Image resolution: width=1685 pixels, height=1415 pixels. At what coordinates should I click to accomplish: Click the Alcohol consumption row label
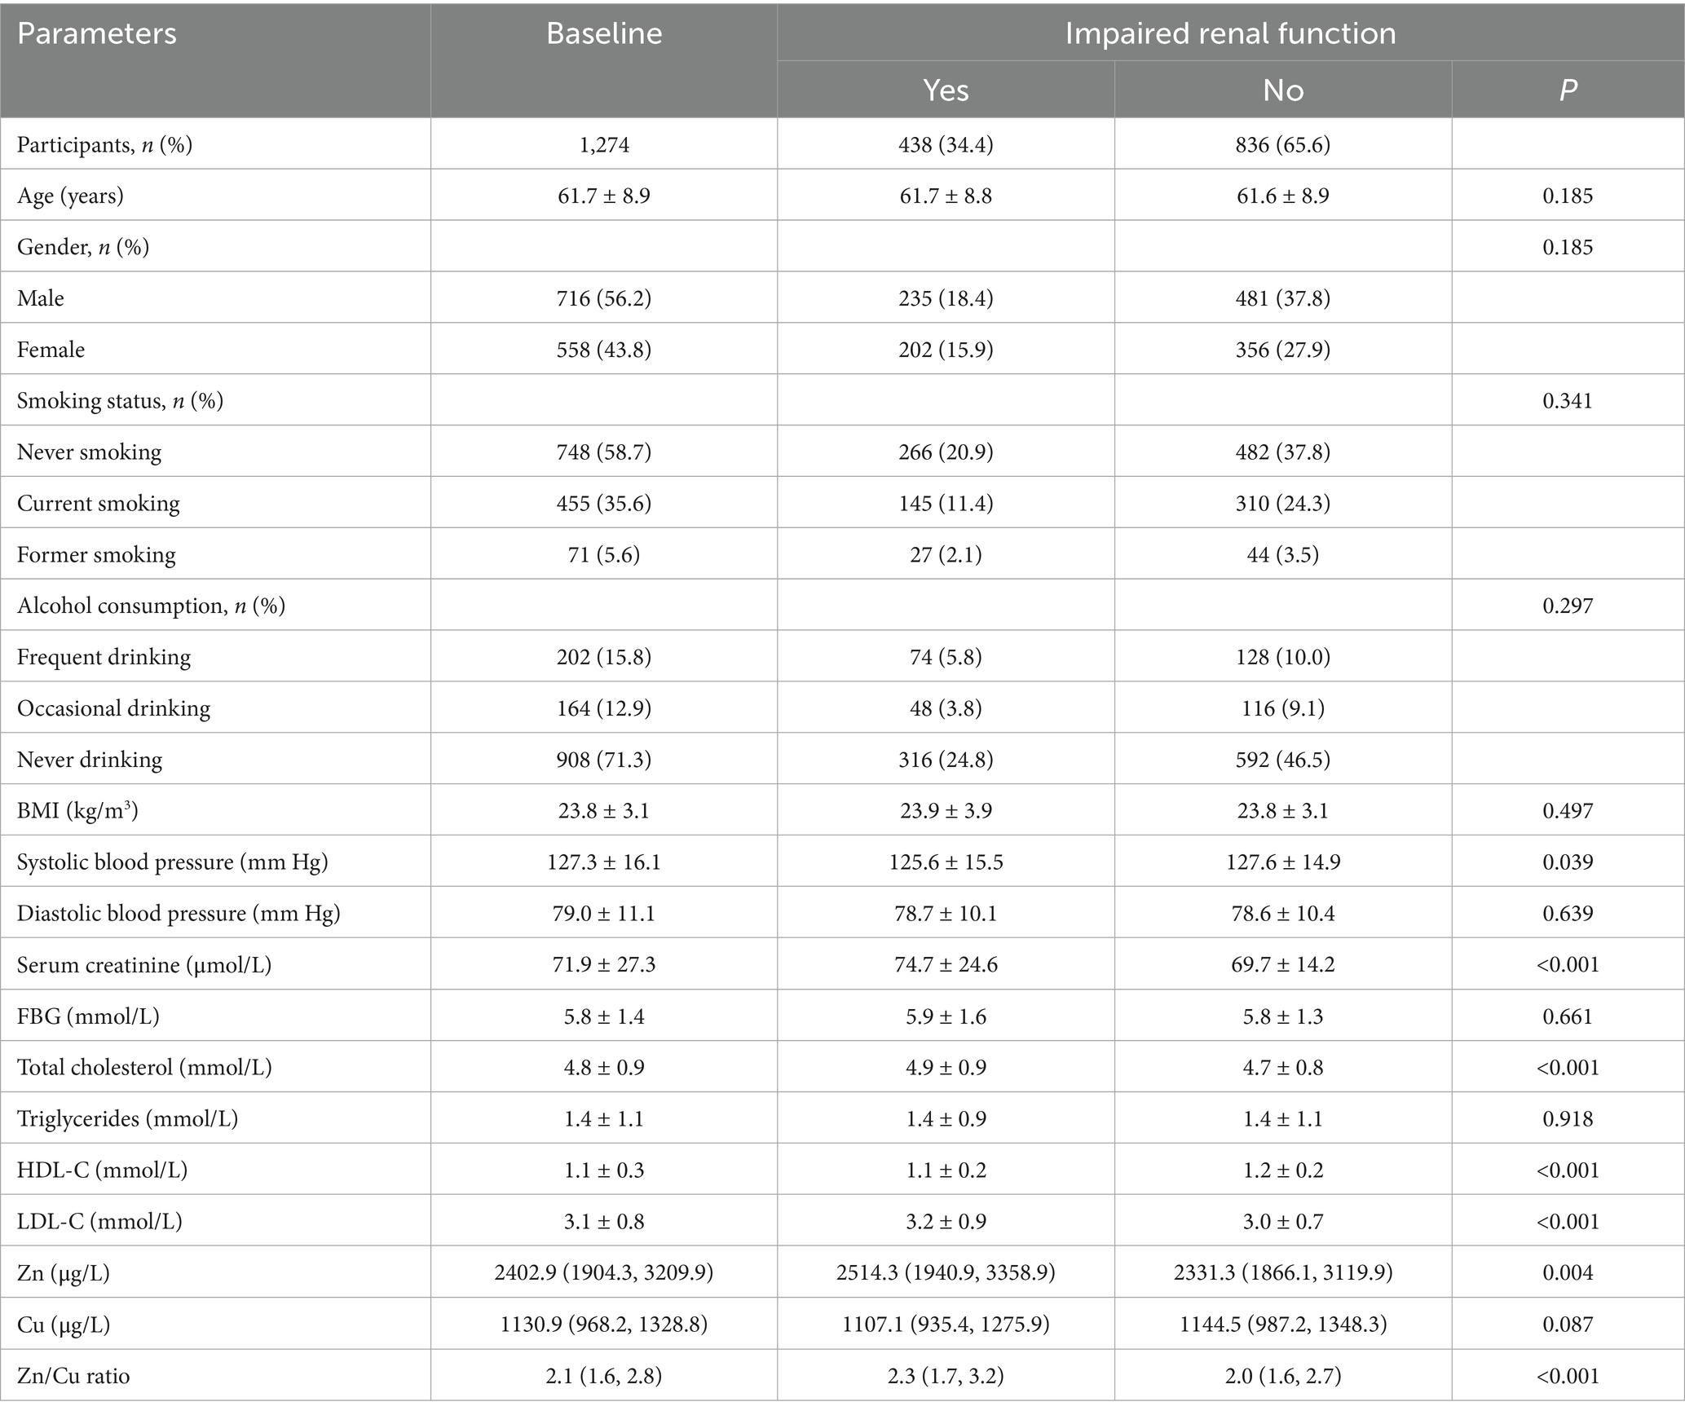151,606
